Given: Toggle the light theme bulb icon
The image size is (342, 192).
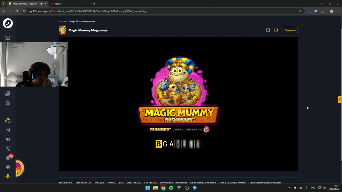Looking at the screenshot, I should [x=8, y=176].
